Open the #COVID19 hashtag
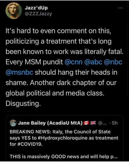129x162 pixels. (x=29, y=144)
